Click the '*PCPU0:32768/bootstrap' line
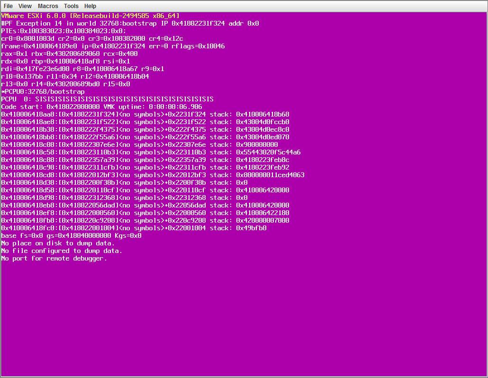The height and width of the screenshot is (378, 488). tap(43, 92)
